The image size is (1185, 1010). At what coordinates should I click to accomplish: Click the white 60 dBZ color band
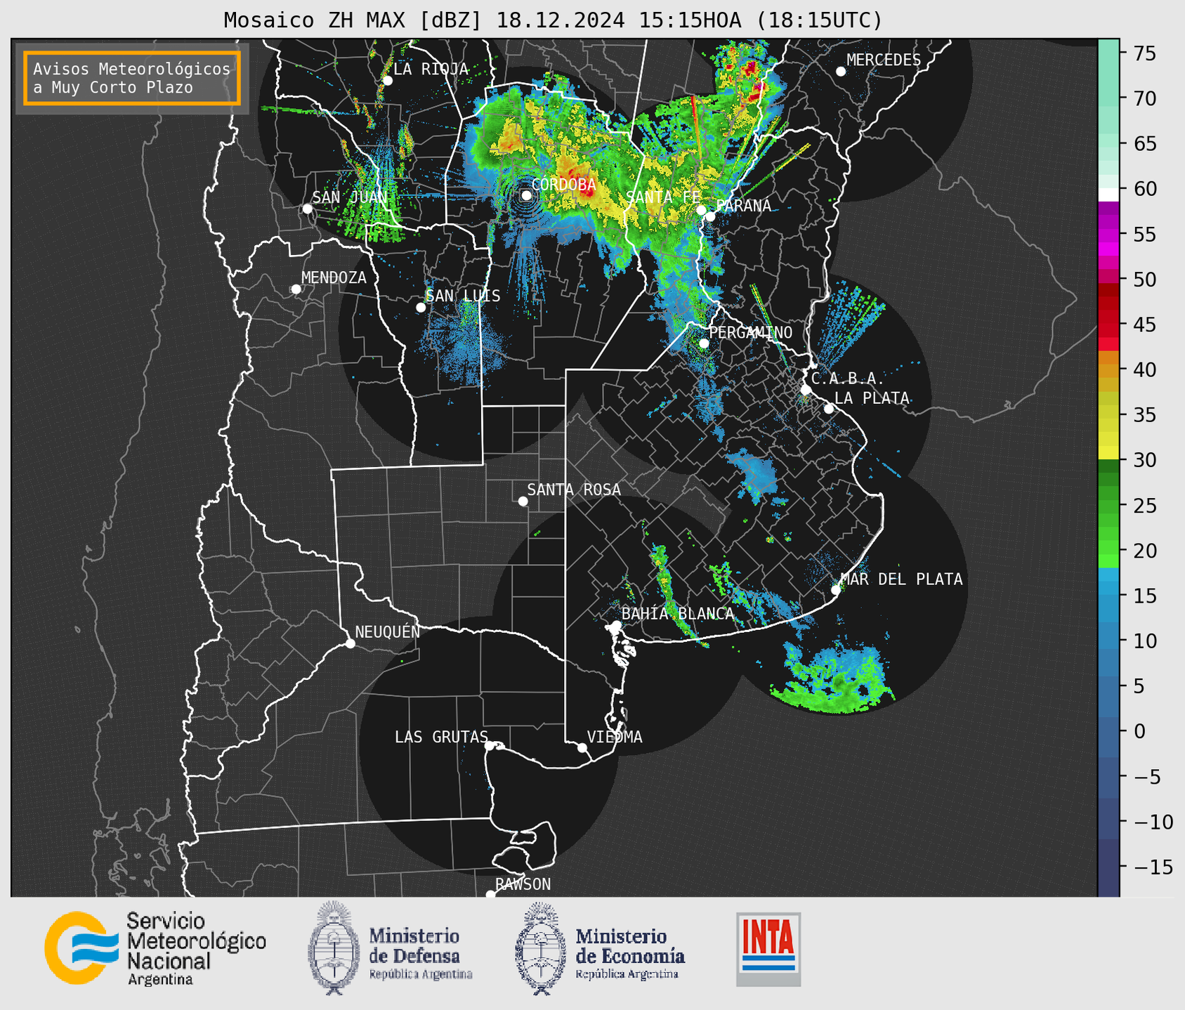tap(1108, 195)
